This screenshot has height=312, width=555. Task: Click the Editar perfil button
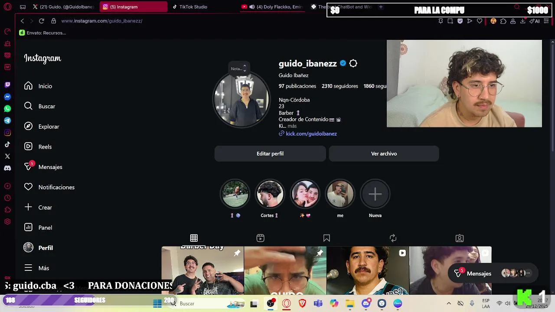tap(270, 154)
